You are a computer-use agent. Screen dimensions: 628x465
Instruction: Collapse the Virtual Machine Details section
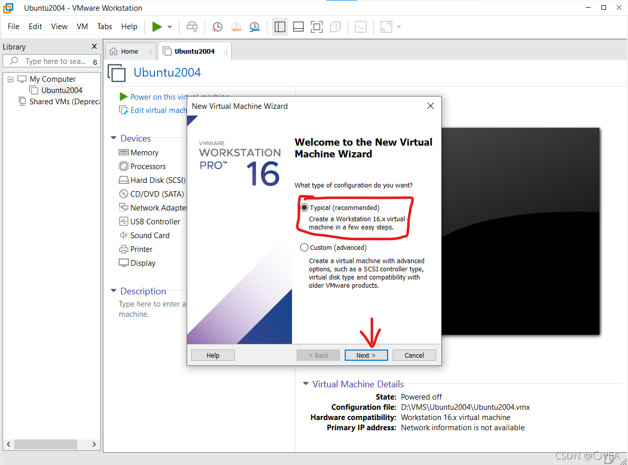[306, 384]
